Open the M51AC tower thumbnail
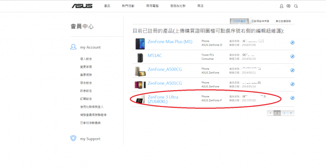The height and width of the screenshot is (168, 326). (140, 58)
